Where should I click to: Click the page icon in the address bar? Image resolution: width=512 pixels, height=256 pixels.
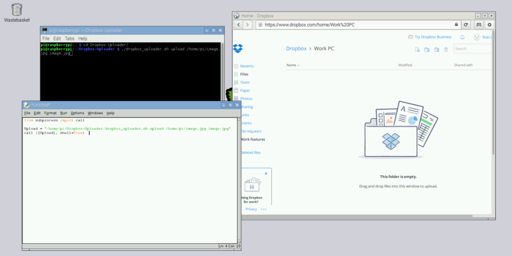(260, 24)
